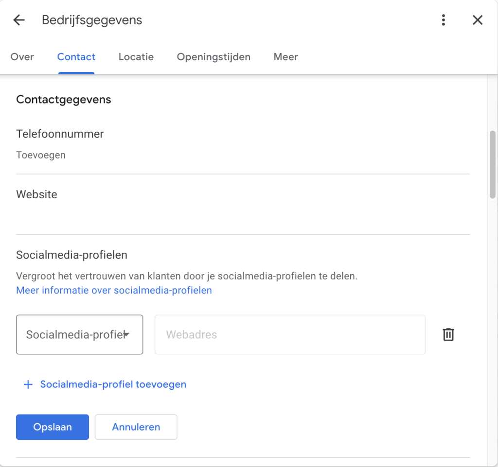Go back using the left arrow
This screenshot has height=467, width=498.
pos(19,20)
